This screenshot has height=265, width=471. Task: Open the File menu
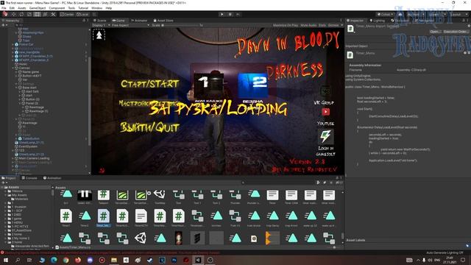[4, 8]
